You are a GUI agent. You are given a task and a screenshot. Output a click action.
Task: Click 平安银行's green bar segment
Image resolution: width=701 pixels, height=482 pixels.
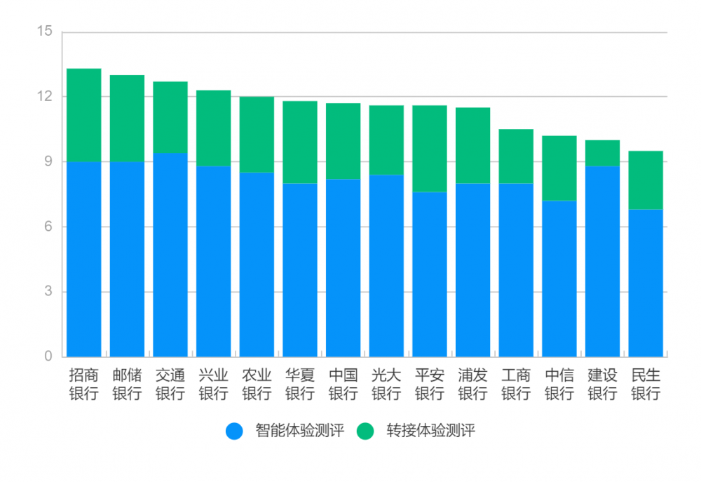(x=430, y=149)
